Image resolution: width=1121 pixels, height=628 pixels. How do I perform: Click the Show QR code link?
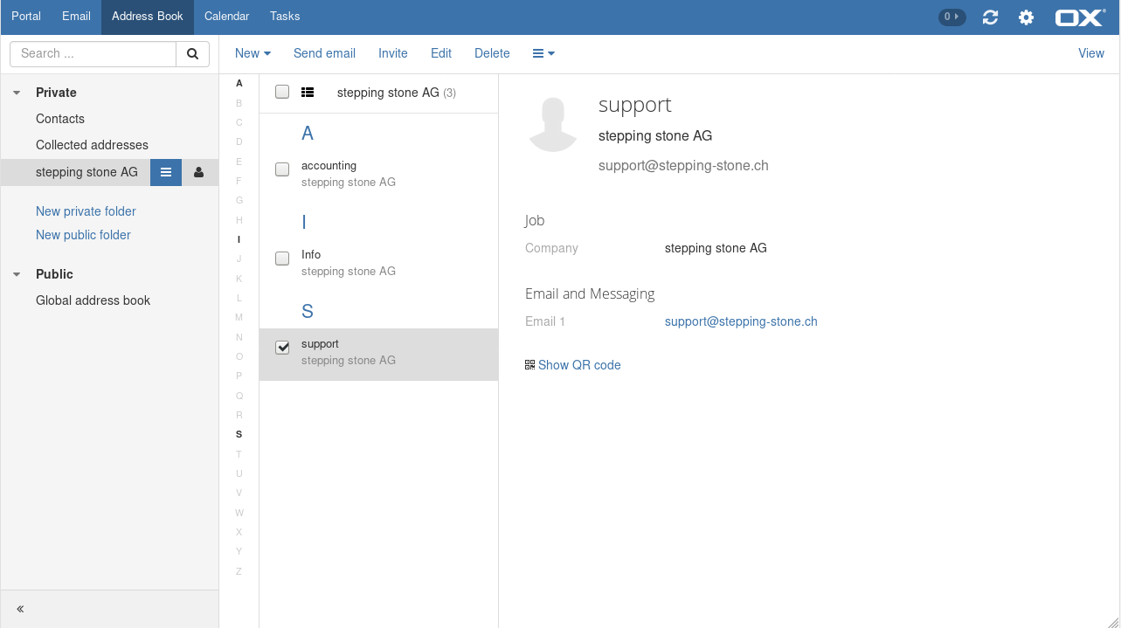pos(578,365)
